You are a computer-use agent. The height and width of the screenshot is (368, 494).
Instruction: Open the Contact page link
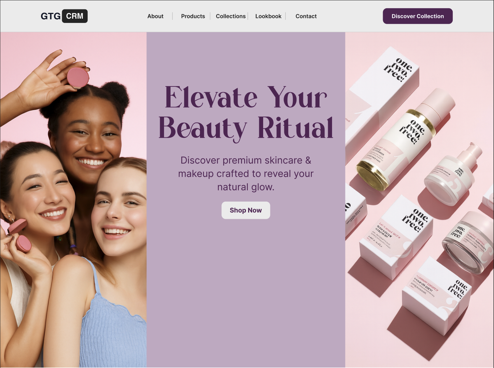[x=306, y=16]
